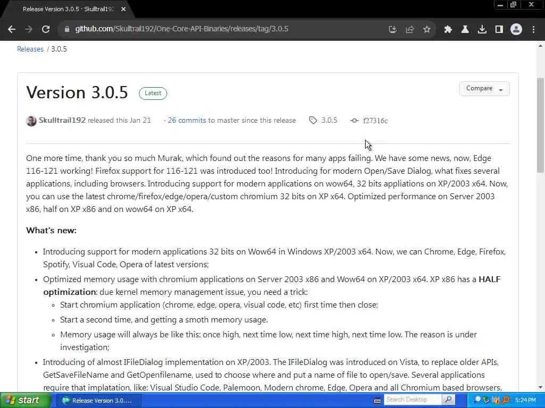Click the Search Desktop field
This screenshot has width=545, height=408.
[x=412, y=399]
